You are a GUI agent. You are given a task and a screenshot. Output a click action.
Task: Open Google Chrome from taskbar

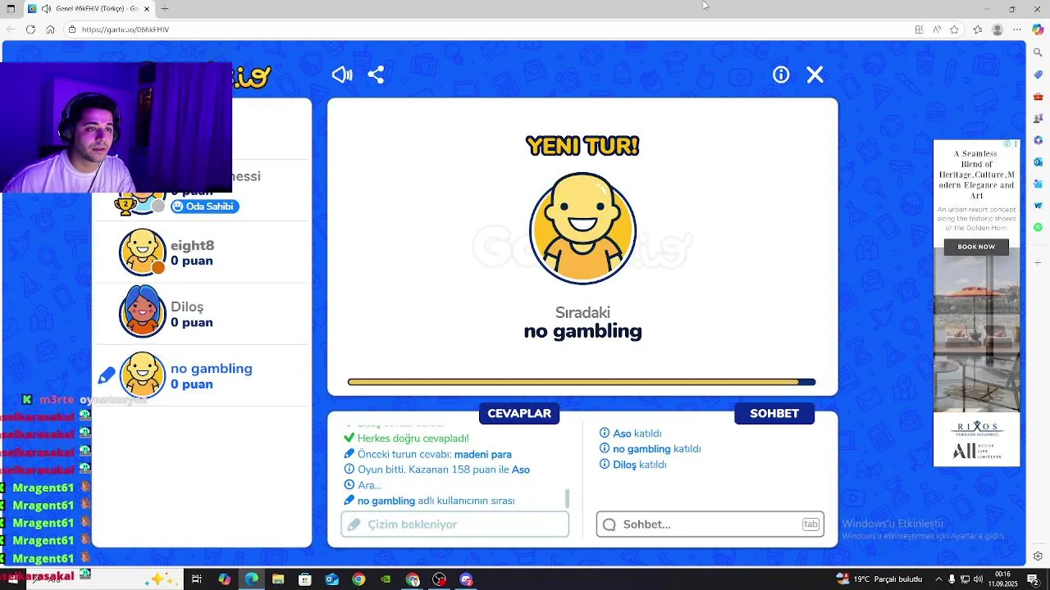[x=358, y=579]
